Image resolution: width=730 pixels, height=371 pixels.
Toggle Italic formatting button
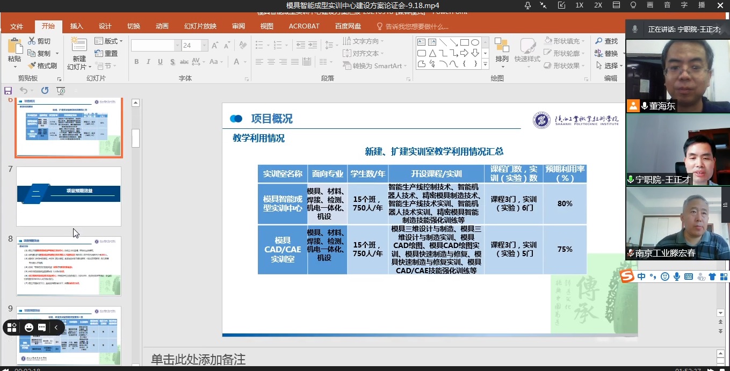tap(149, 62)
